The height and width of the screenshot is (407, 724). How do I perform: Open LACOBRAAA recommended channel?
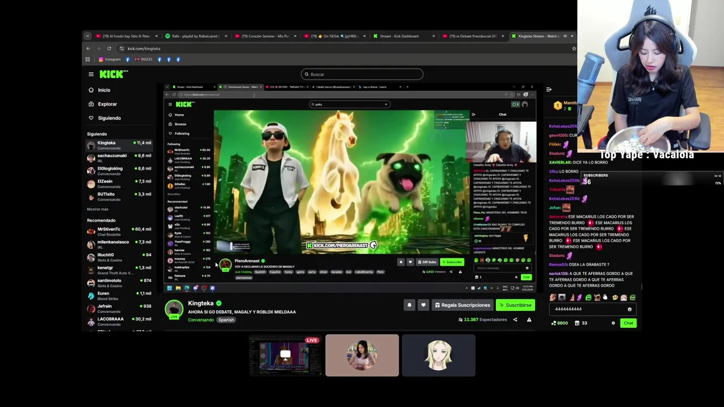click(119, 321)
